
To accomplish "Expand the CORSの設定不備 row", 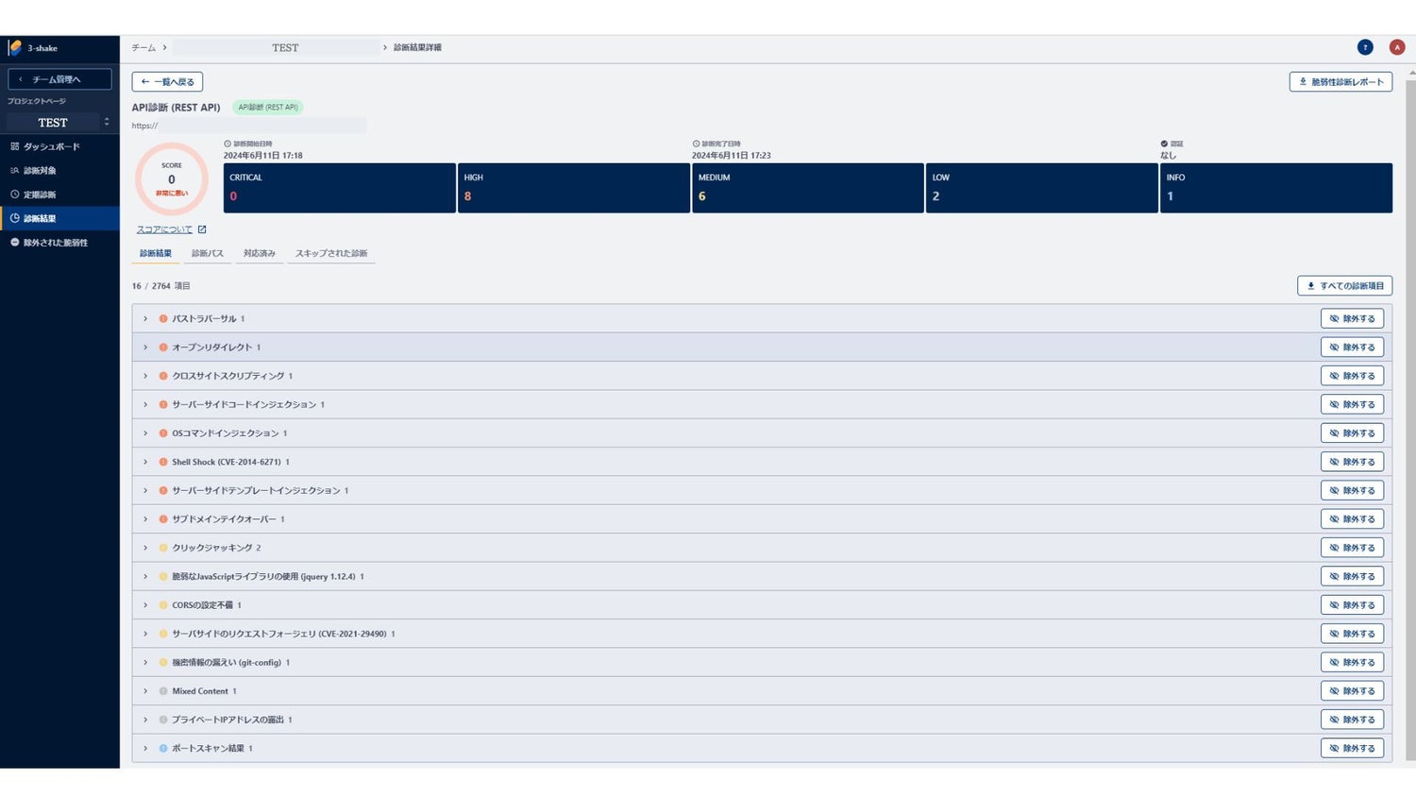I will [x=145, y=605].
